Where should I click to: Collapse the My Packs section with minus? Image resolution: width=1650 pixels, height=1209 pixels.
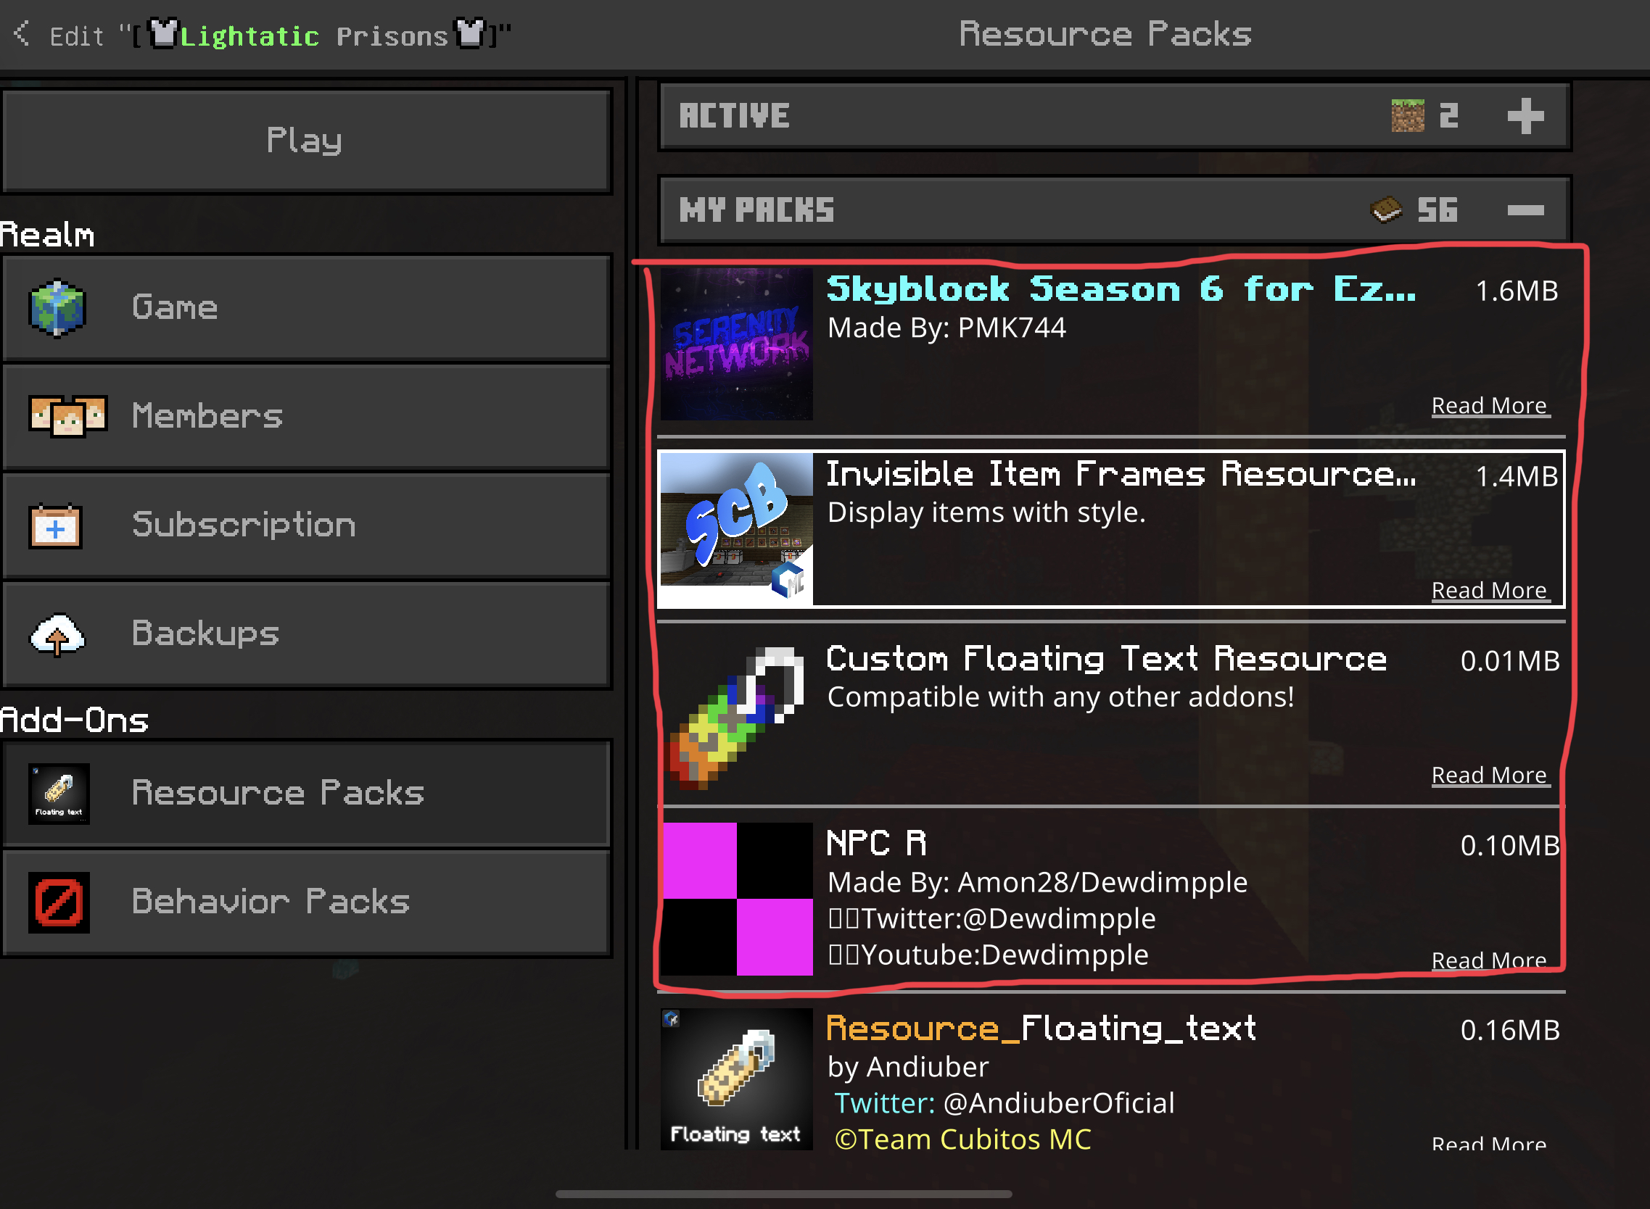[x=1525, y=211]
